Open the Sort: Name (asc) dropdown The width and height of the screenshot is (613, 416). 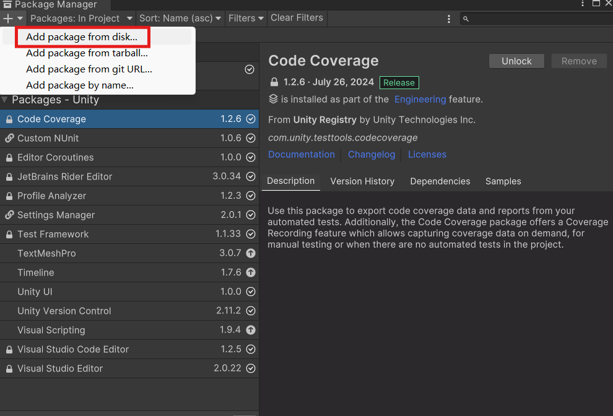click(180, 19)
